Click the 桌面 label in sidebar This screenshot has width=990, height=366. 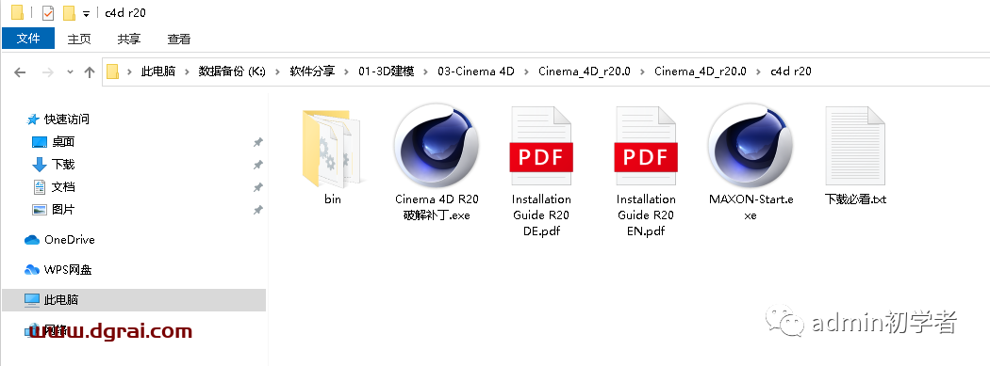click(63, 142)
